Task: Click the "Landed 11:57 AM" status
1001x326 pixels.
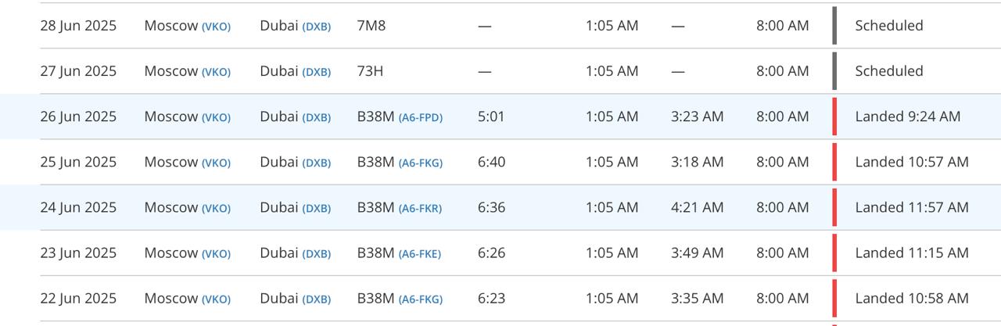Action: 912,207
